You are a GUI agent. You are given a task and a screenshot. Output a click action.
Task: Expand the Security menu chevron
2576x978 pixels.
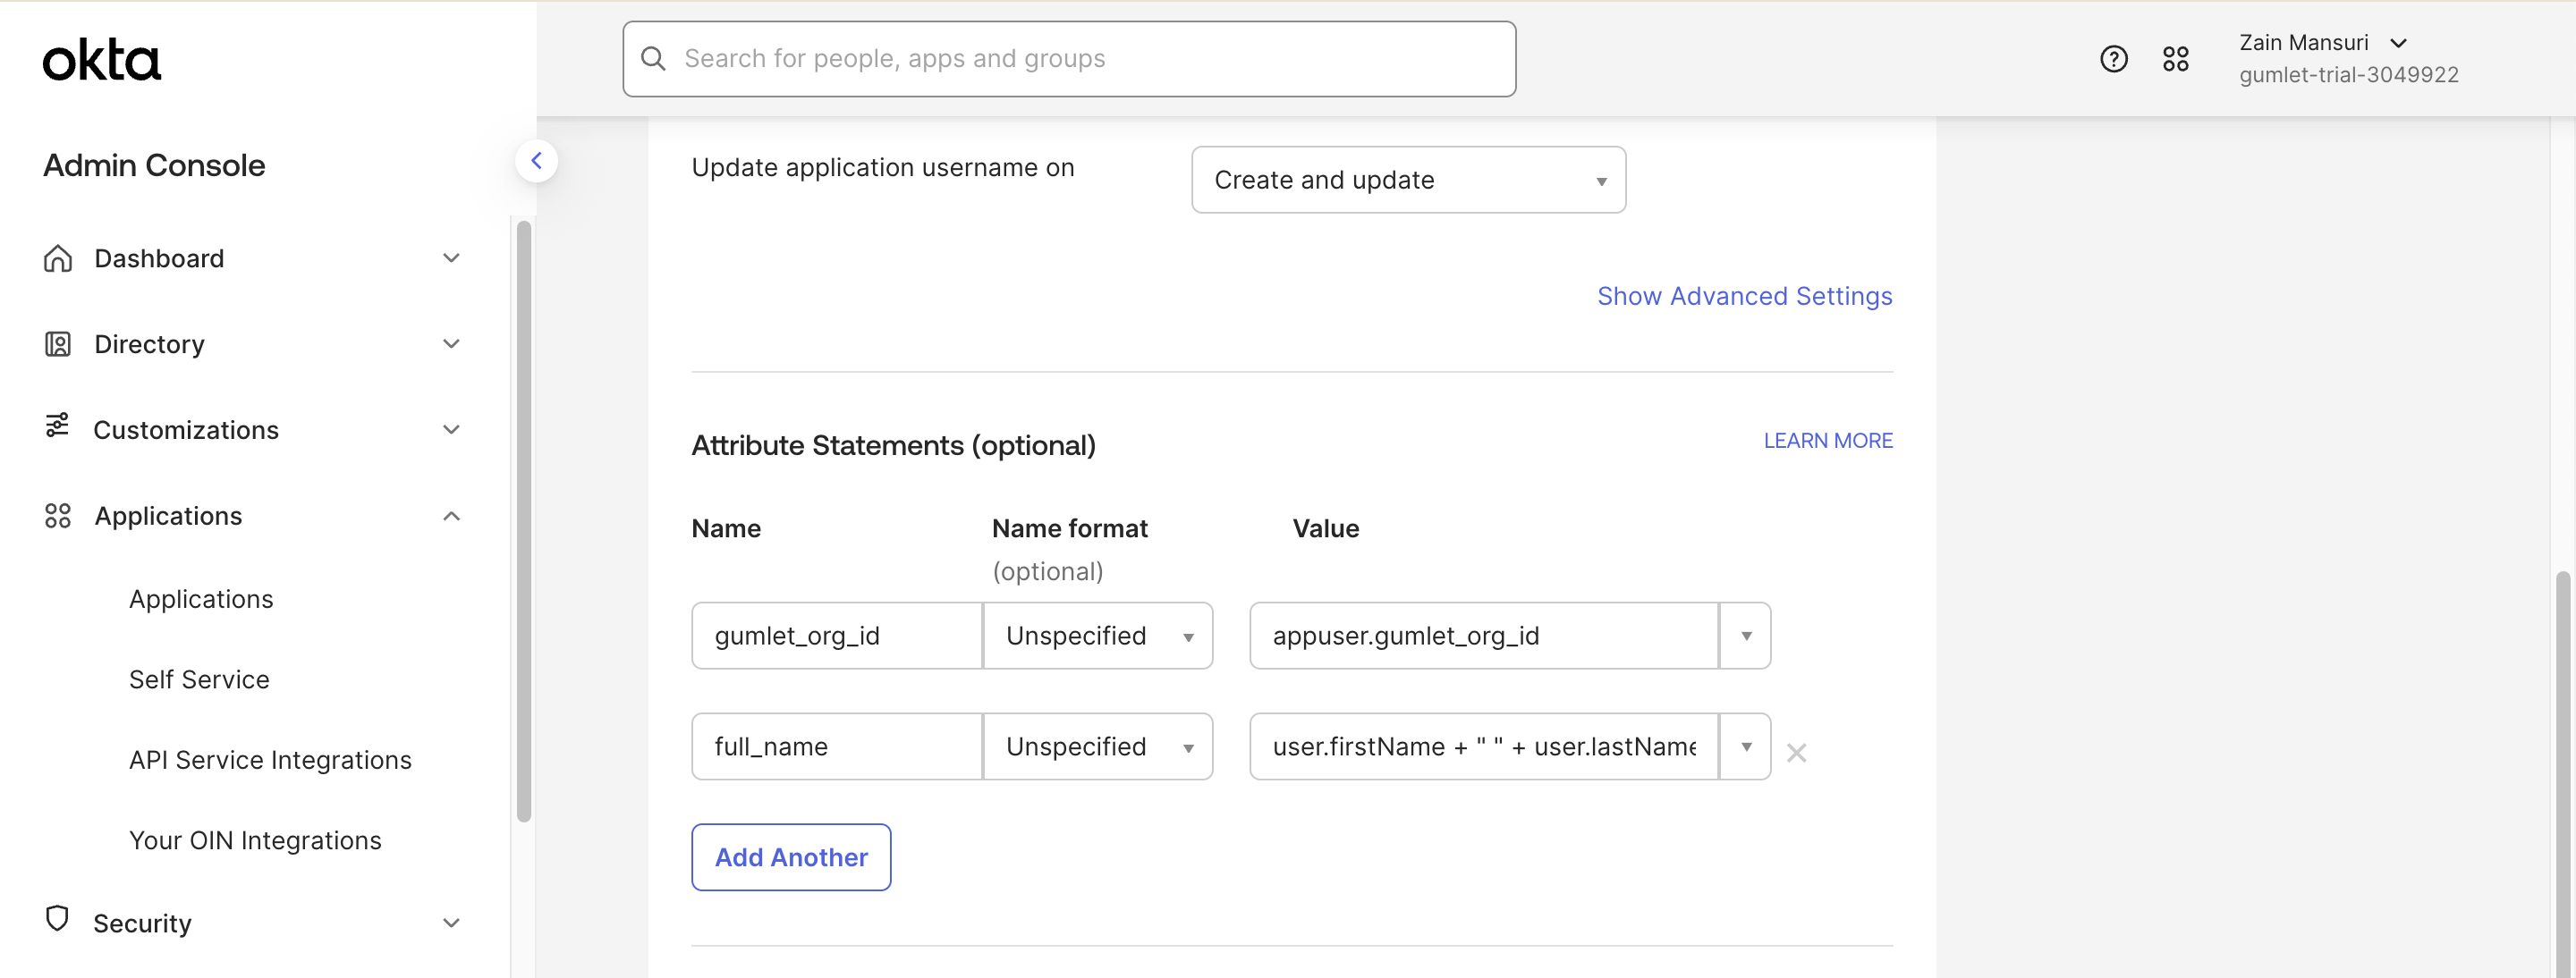(x=451, y=923)
